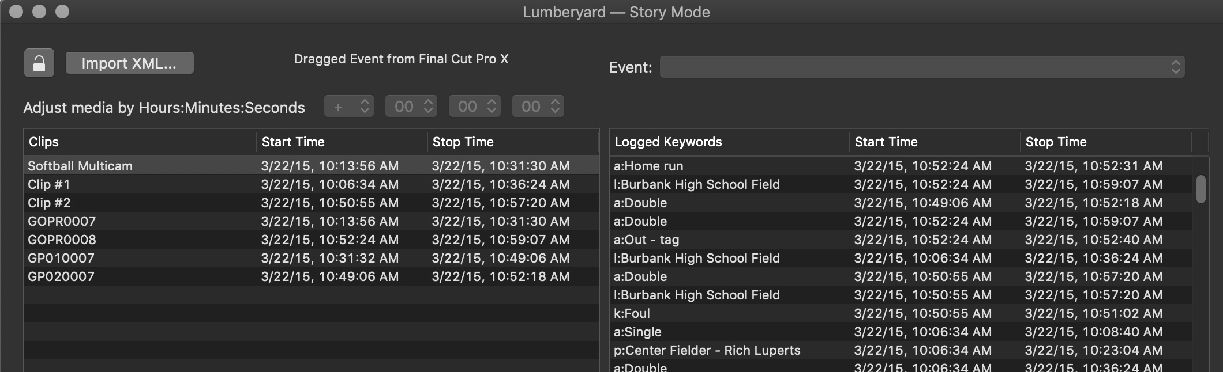
Task: Click the red close window button
Action: (x=16, y=12)
